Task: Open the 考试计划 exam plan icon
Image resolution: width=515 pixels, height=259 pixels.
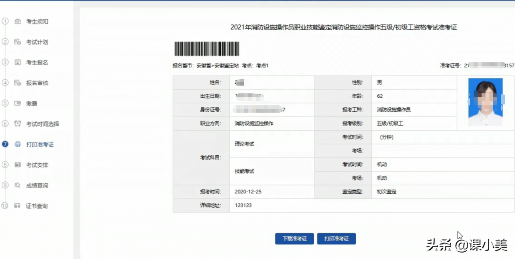Action: tap(17, 42)
